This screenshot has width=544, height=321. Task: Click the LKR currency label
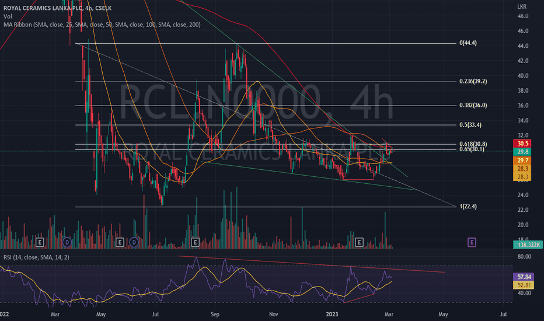[522, 6]
